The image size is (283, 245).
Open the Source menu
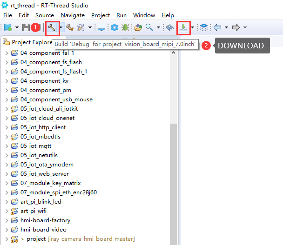click(45, 15)
